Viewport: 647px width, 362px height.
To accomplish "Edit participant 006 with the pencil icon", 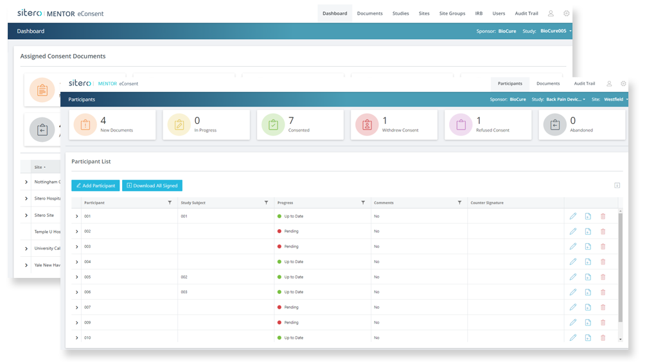I will pyautogui.click(x=572, y=292).
